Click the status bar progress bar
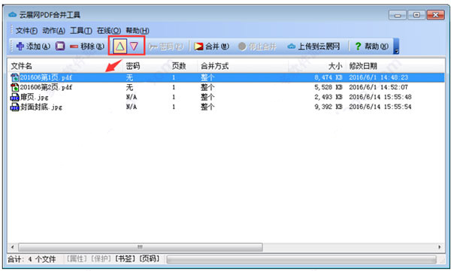451x271 pixels. (301, 260)
